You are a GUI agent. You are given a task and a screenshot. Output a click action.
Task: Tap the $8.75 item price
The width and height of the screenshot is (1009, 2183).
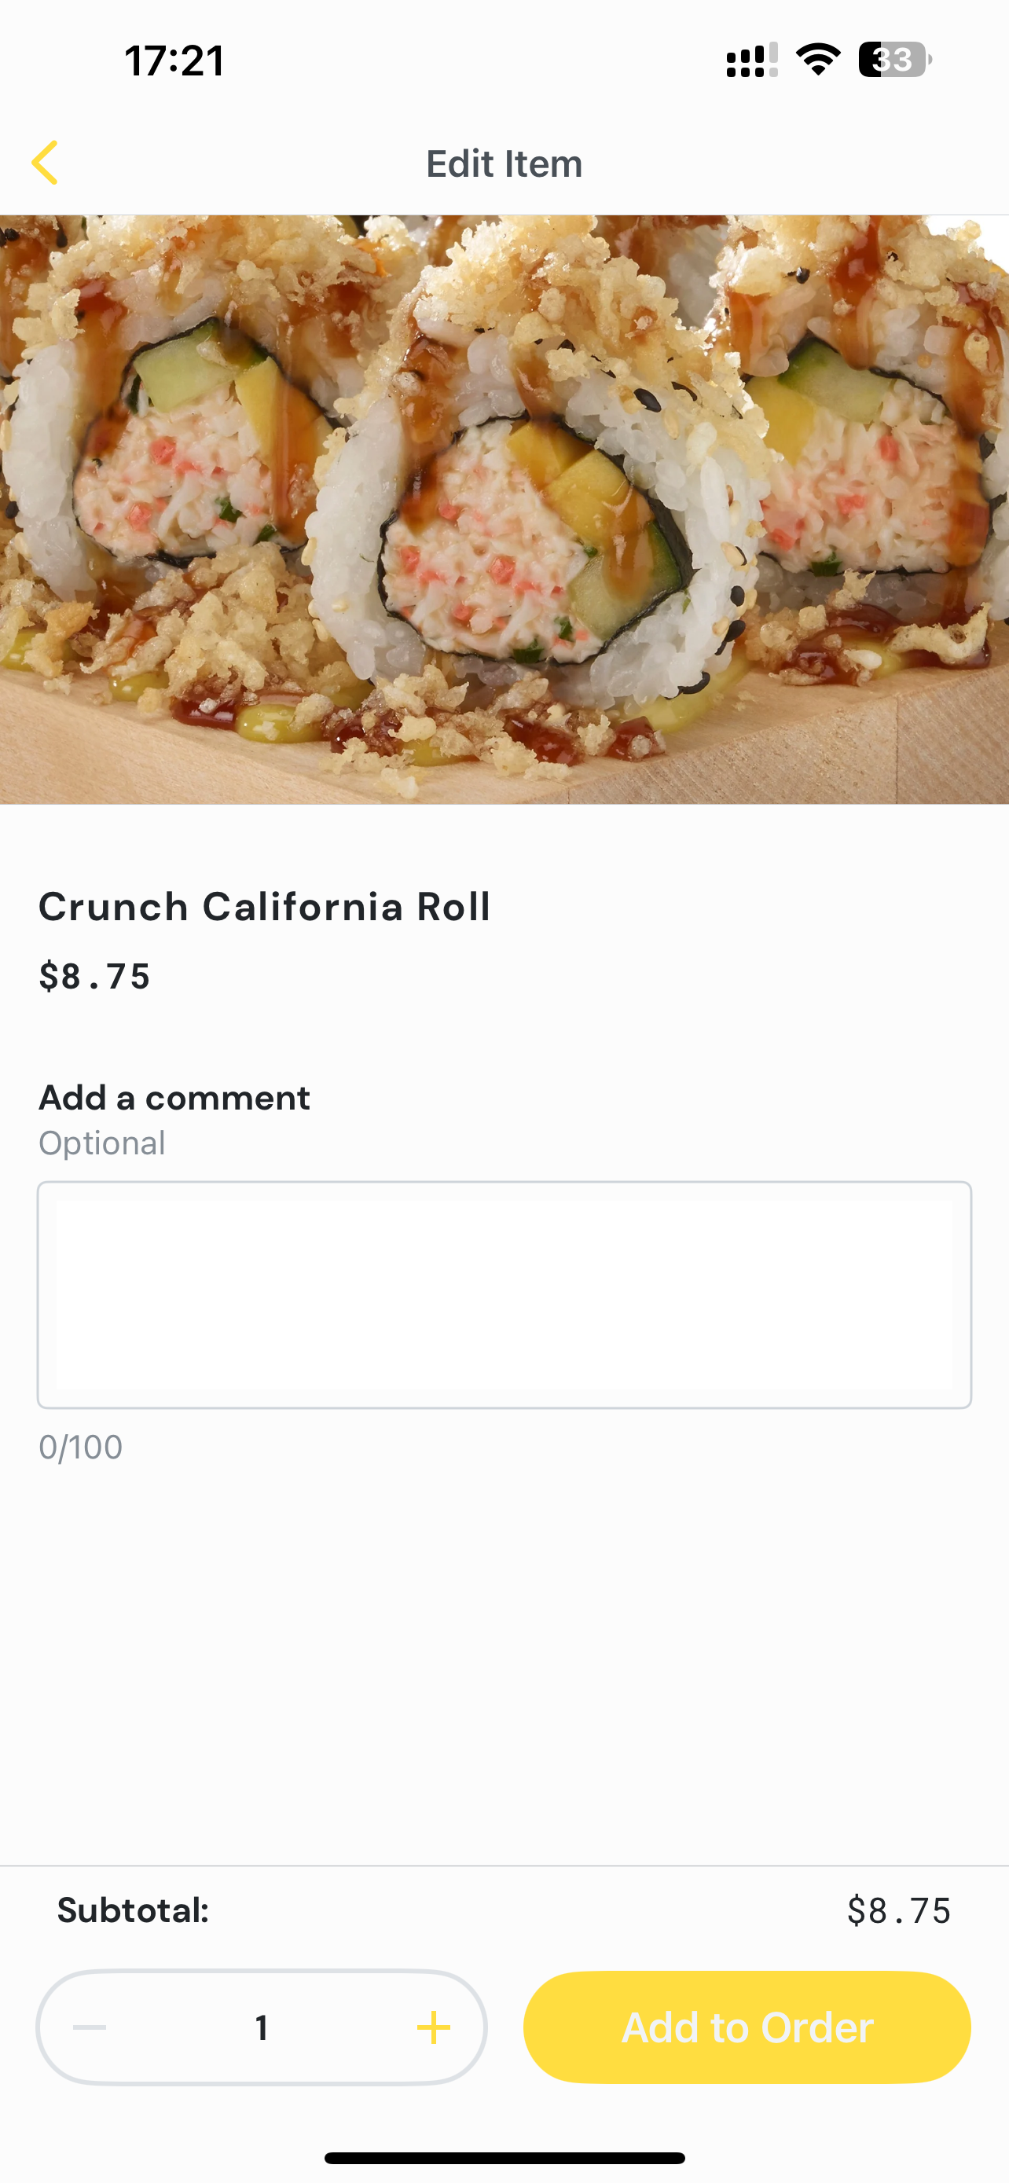point(94,976)
